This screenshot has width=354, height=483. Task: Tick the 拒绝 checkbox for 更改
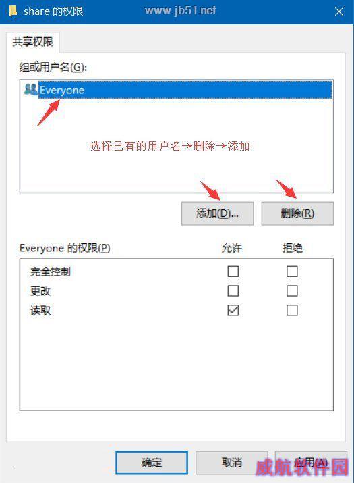pos(292,290)
